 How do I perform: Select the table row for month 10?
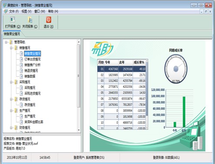click(x=122, y=122)
